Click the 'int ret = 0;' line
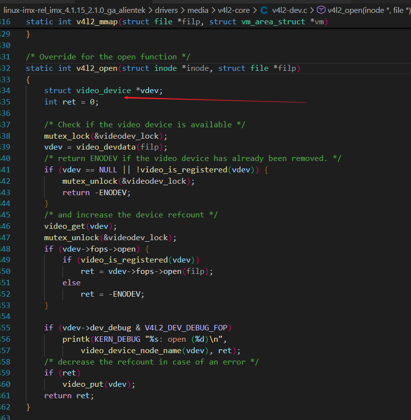Screen dimensions: 411x420 (71, 102)
